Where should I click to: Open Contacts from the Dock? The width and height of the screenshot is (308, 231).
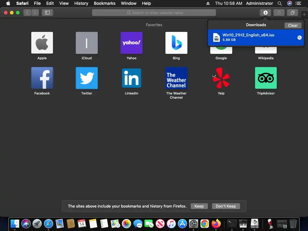(71, 223)
